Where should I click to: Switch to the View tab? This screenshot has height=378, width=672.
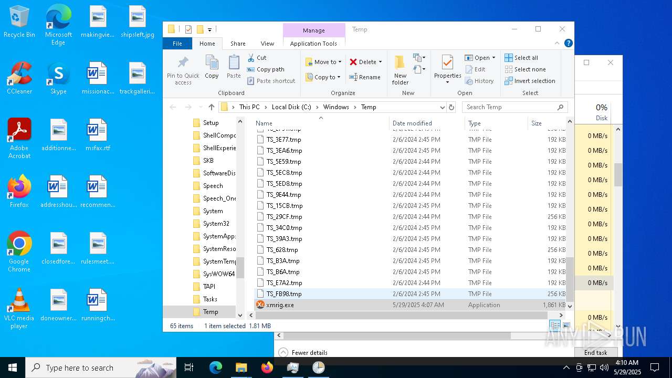[267, 44]
